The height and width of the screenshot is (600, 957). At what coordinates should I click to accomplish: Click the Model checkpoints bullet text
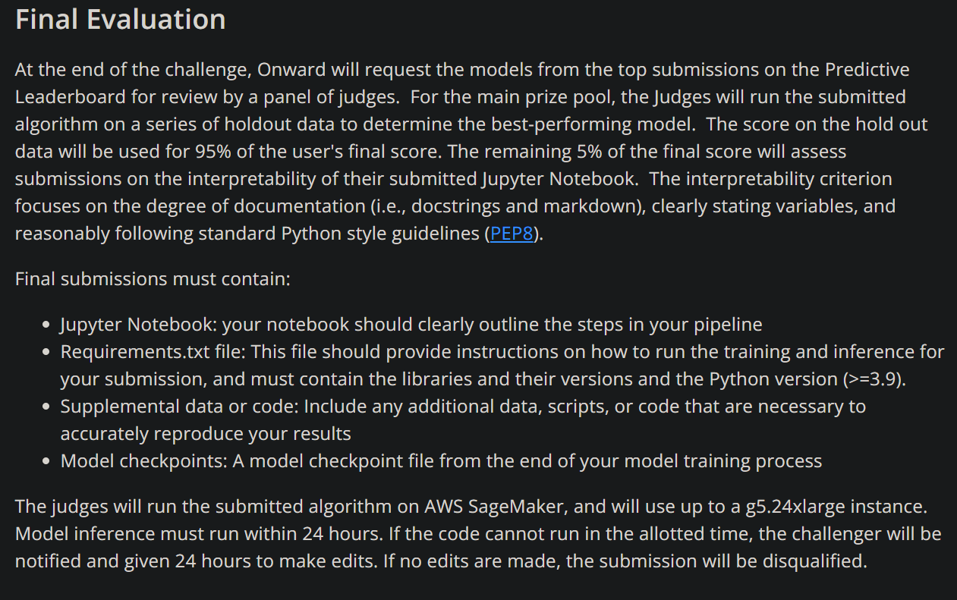click(x=440, y=461)
